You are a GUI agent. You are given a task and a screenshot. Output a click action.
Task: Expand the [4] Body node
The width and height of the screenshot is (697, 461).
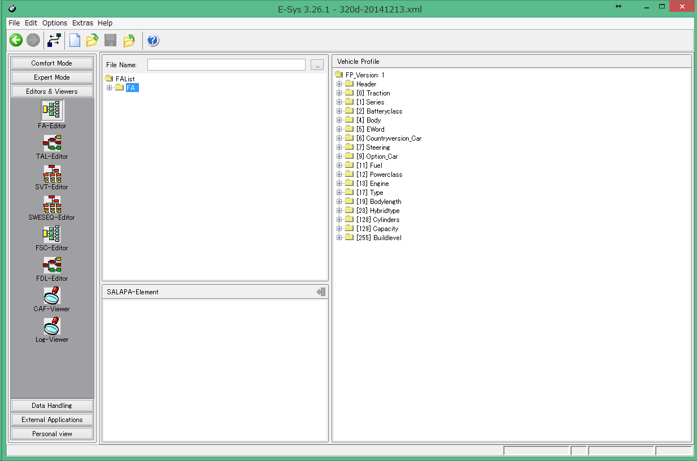[339, 120]
